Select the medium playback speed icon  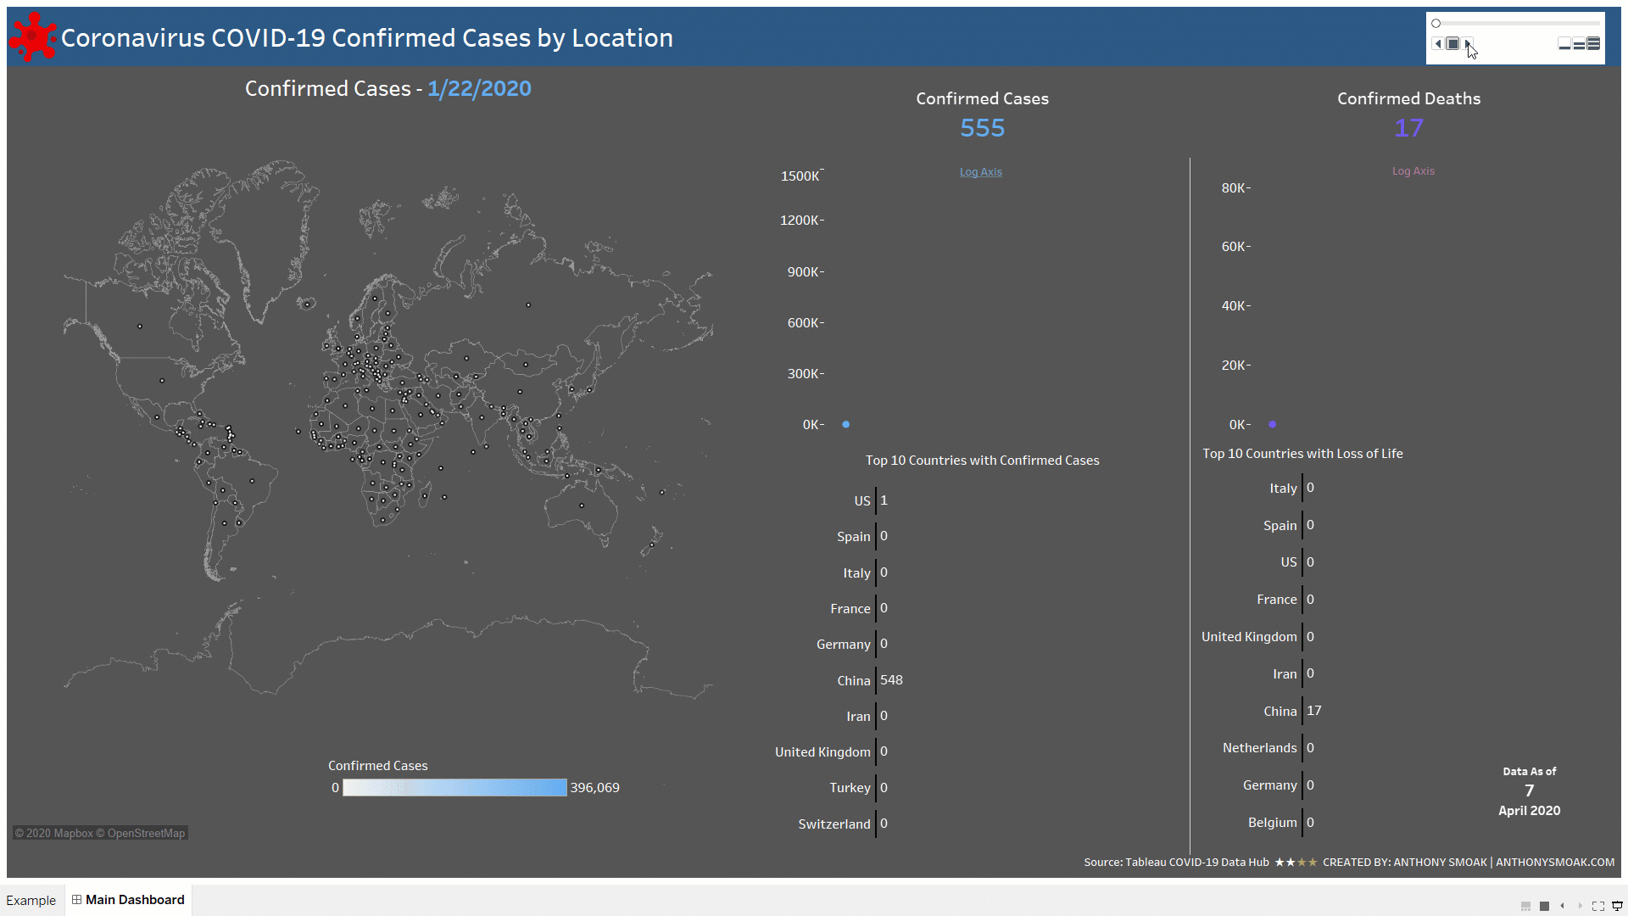1579,43
